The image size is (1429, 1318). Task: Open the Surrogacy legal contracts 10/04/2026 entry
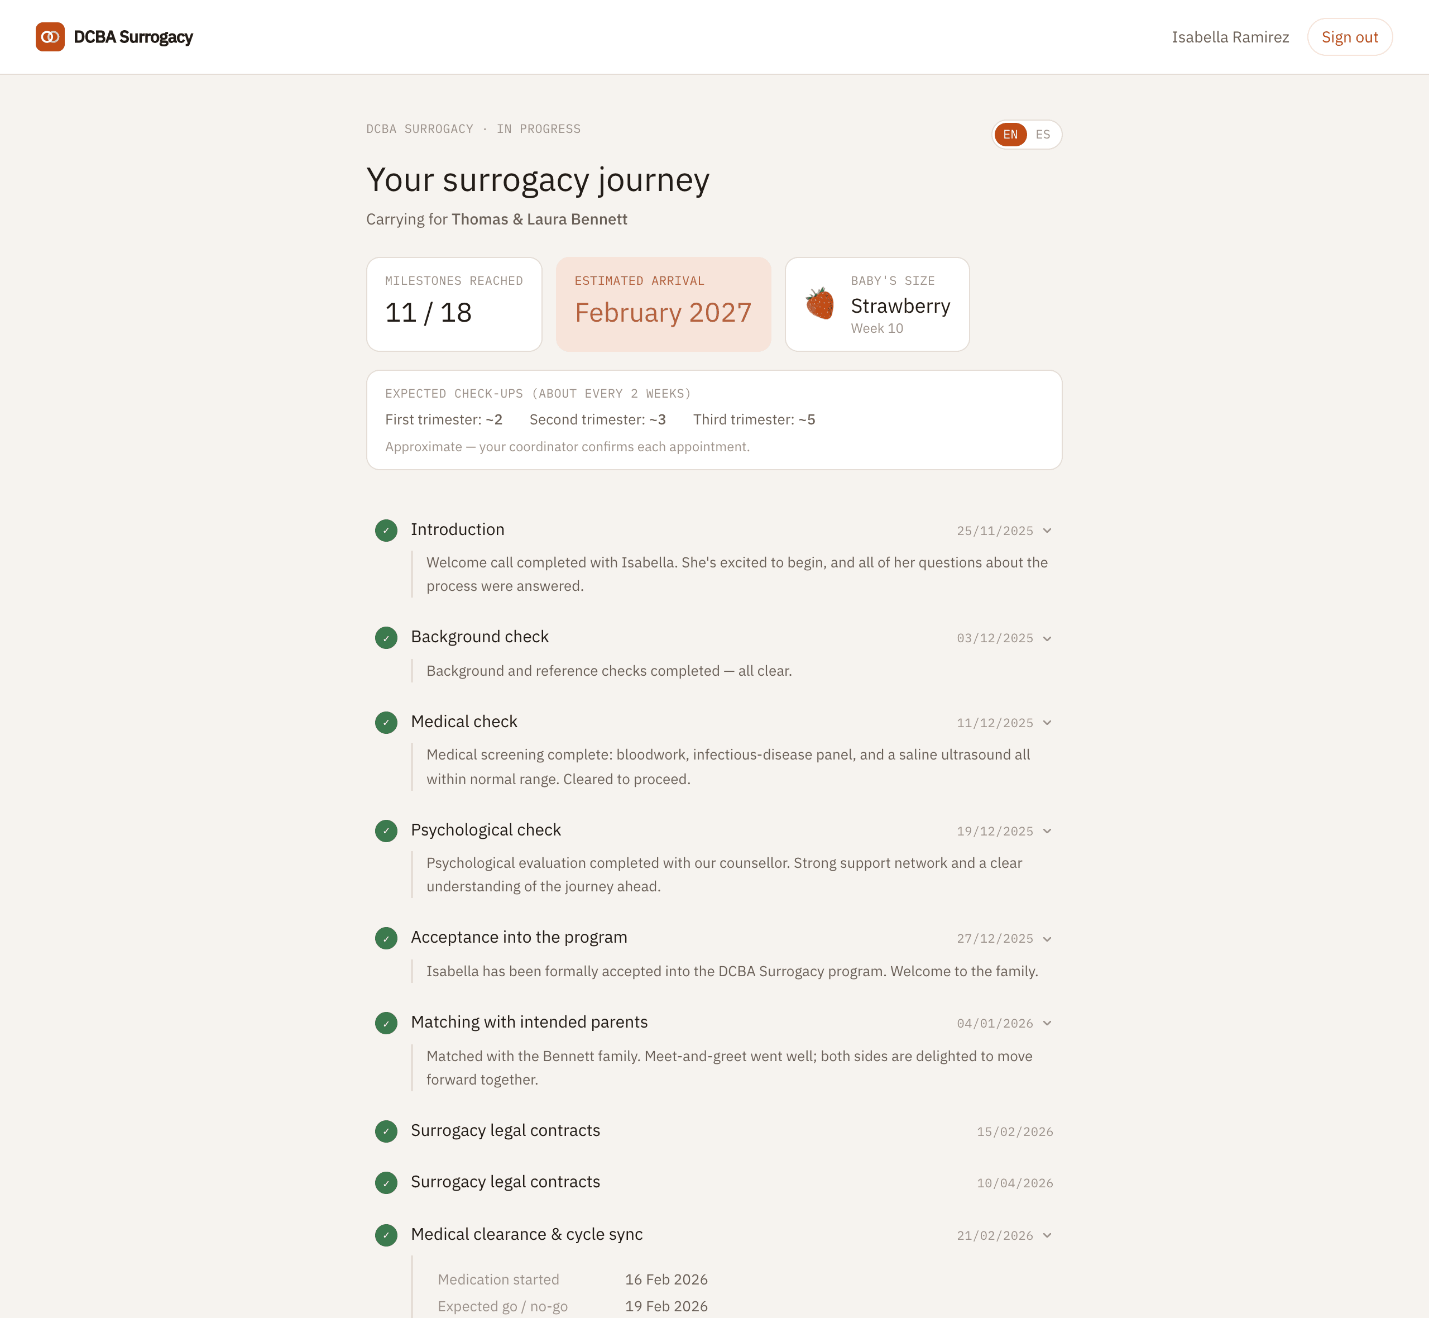coord(714,1182)
